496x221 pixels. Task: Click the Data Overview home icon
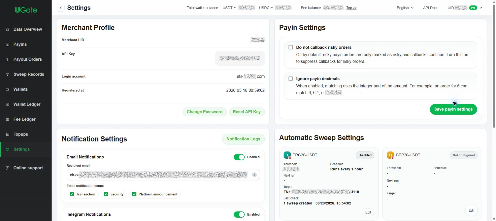point(7,29)
